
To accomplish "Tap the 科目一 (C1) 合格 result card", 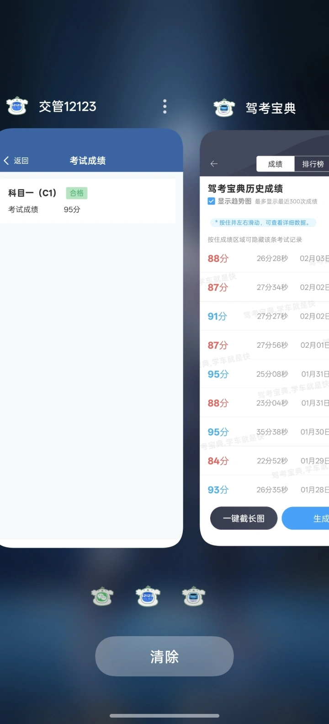I will 88,201.
